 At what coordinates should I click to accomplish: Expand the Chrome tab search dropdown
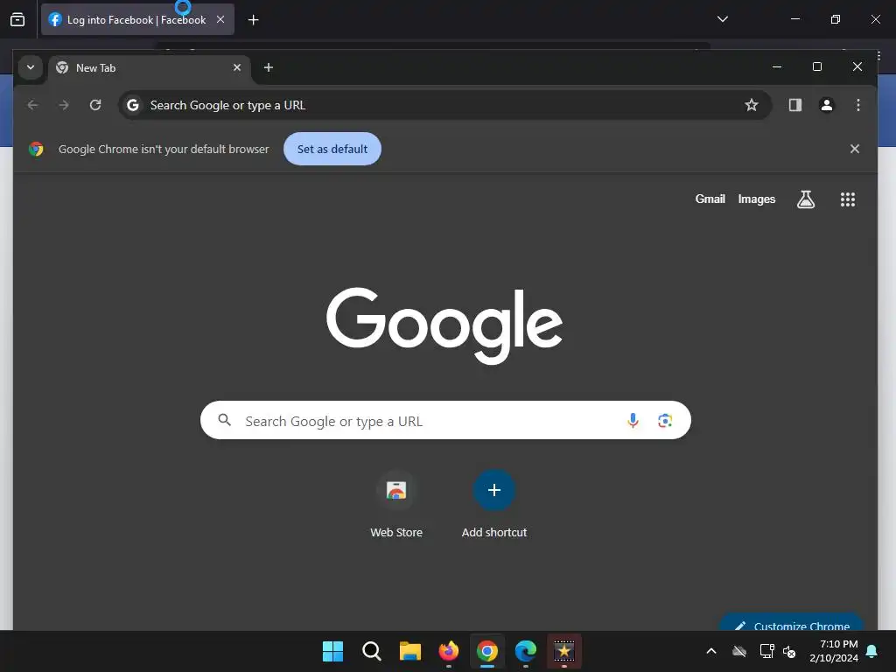point(31,67)
